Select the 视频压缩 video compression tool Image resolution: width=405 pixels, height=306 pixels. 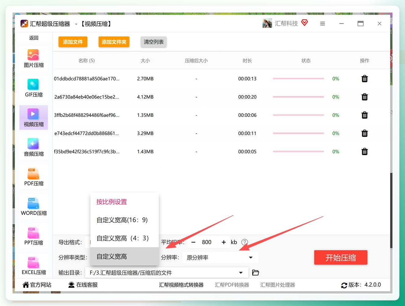(34, 118)
